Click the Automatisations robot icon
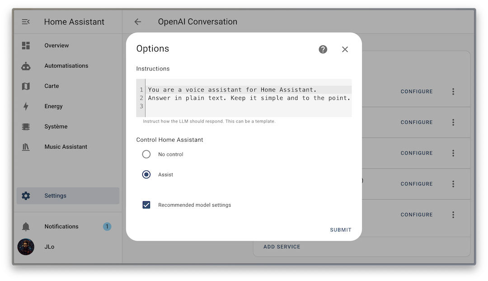 (x=26, y=66)
